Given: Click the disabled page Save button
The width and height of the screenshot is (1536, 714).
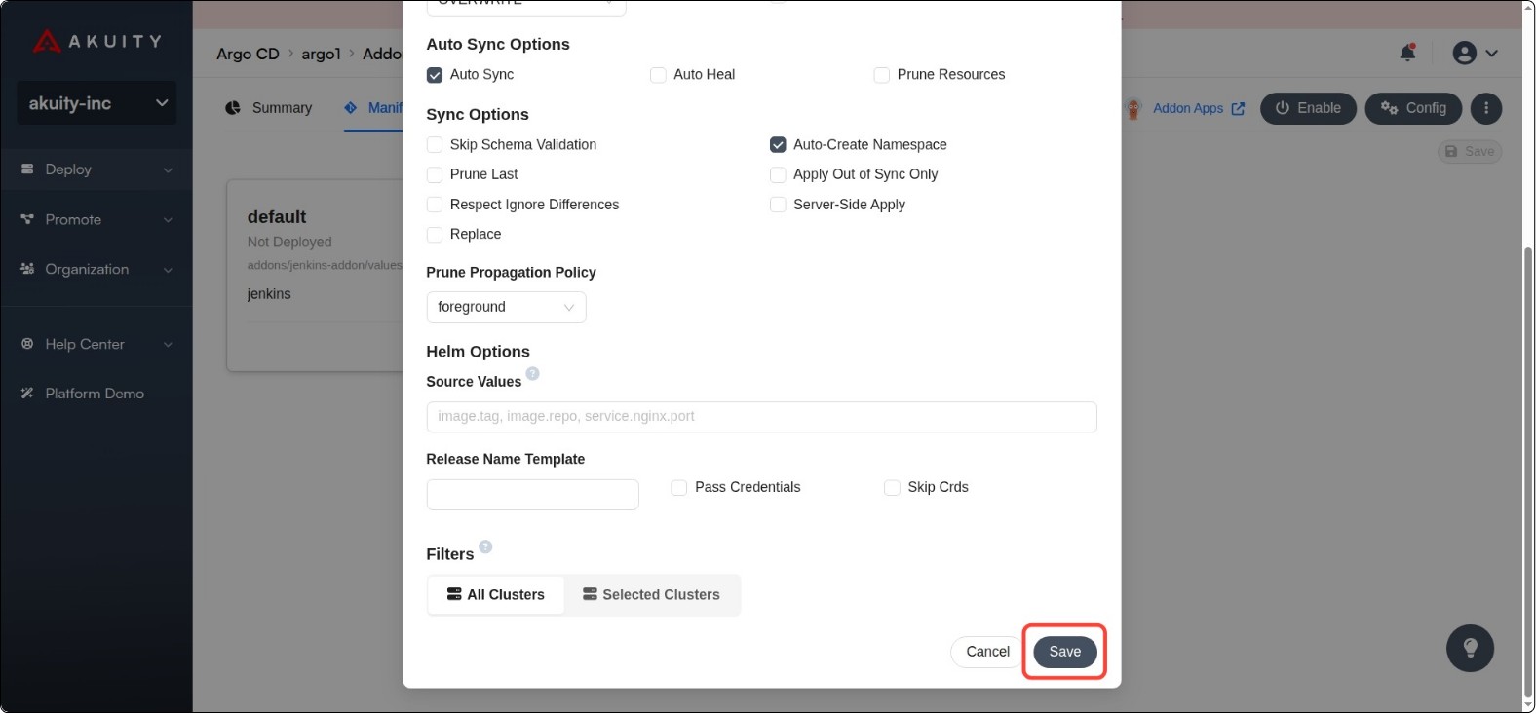Looking at the screenshot, I should point(1470,151).
